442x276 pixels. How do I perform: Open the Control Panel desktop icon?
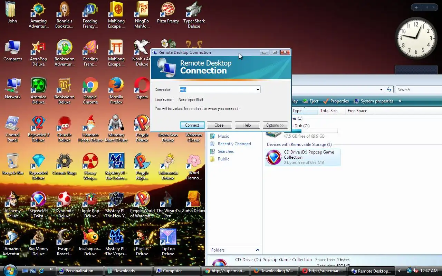(13, 129)
